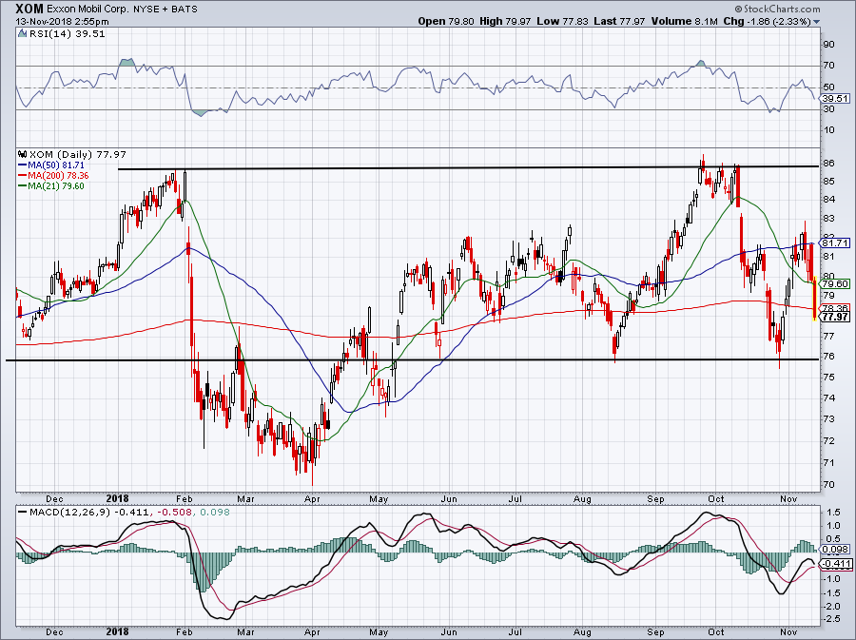856x640 pixels.
Task: Click the RSI(14) legend icon
Action: (x=23, y=33)
